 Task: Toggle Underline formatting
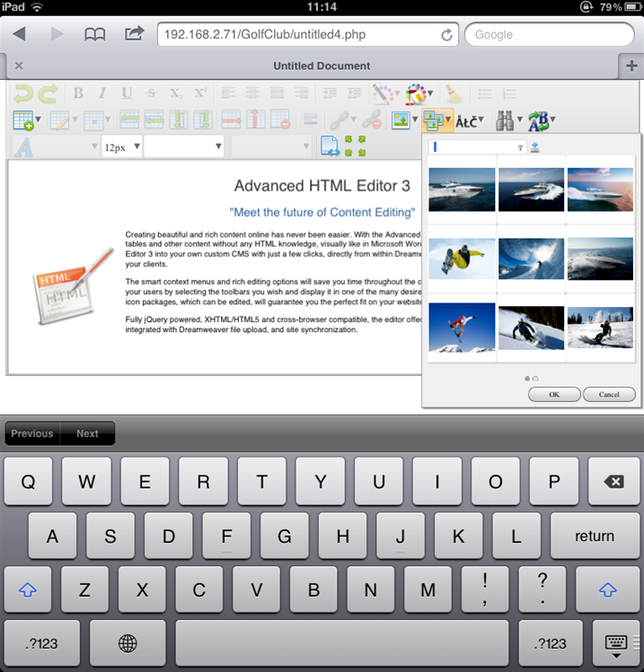click(x=127, y=93)
